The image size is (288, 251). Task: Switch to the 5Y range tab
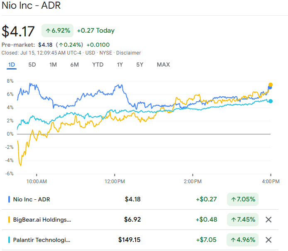pyautogui.click(x=139, y=65)
